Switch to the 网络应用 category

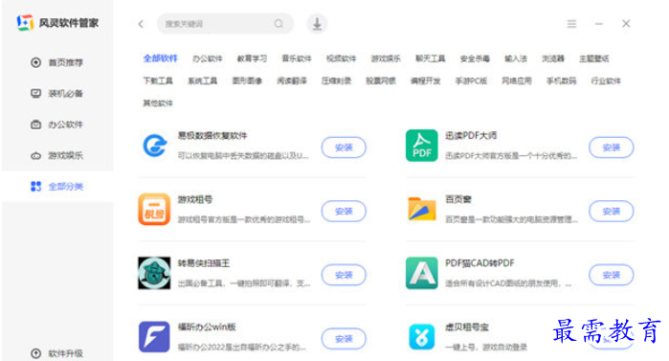(517, 81)
